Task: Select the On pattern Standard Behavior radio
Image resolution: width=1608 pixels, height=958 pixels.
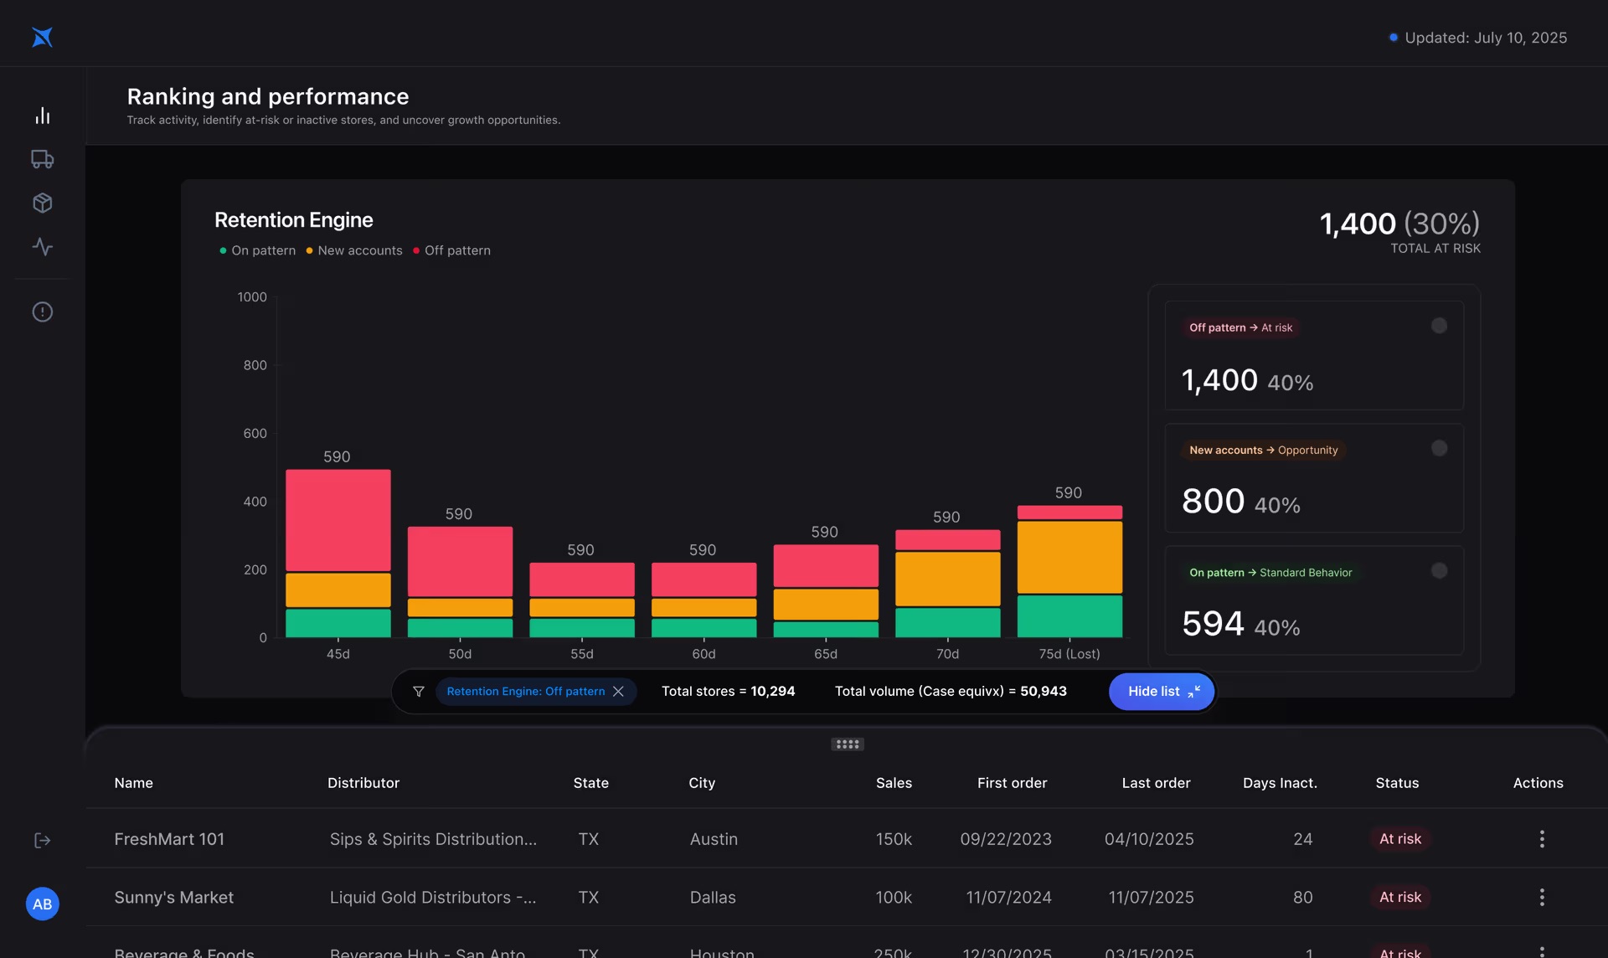Action: [x=1439, y=570]
